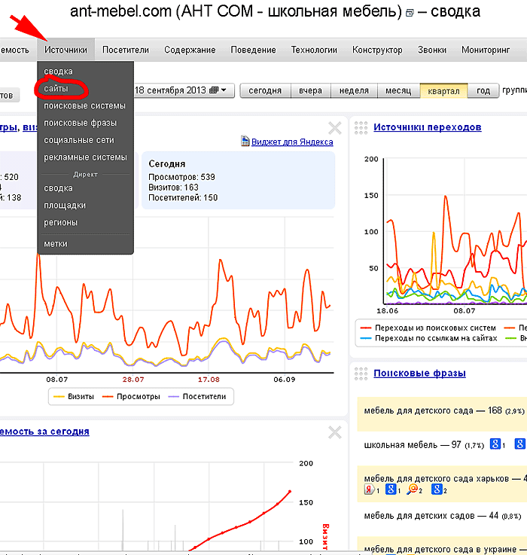Open the Мониторинг tab
The image size is (527, 555).
(486, 50)
